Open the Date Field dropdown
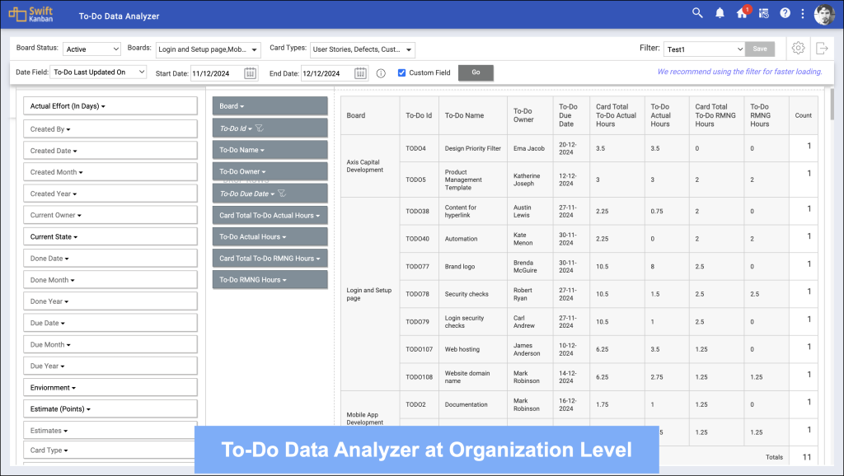This screenshot has width=844, height=476. point(98,72)
